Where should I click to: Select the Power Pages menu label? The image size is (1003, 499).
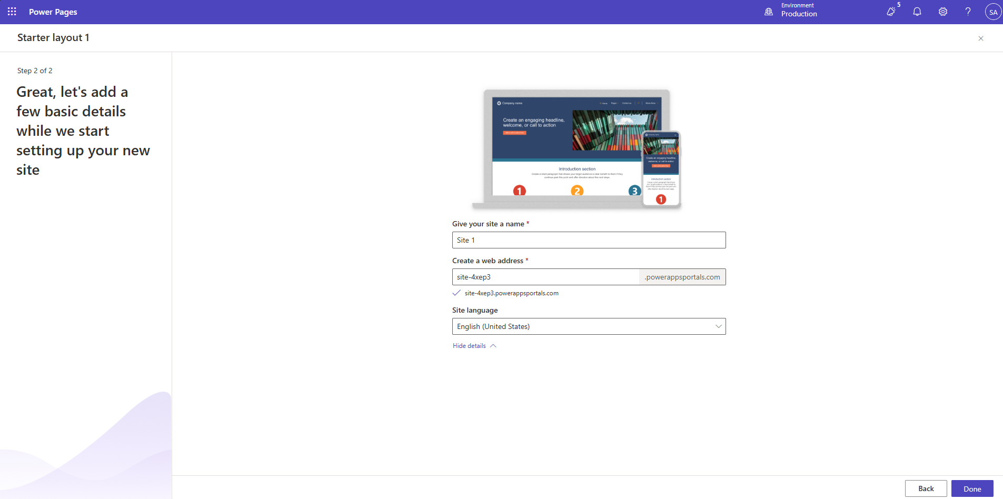tap(53, 12)
